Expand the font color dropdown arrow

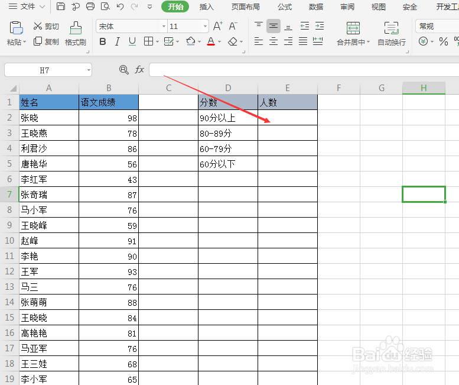[x=219, y=42]
